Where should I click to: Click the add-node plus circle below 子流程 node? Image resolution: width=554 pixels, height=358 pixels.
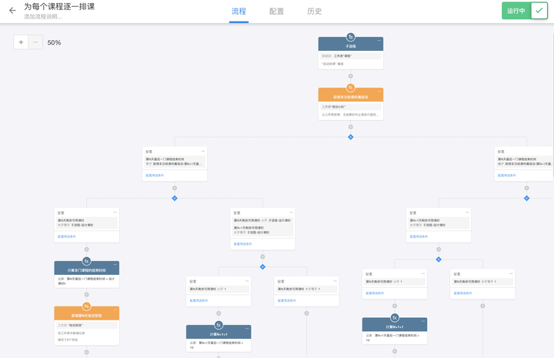point(351,76)
